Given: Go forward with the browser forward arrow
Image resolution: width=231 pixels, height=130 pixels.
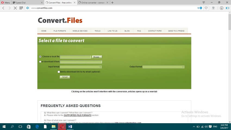Looking at the screenshot, I should point(10,8).
